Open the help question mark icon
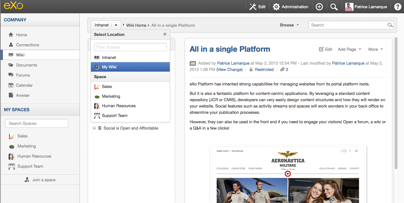Image resolution: width=404 pixels, height=203 pixels. (x=398, y=7)
